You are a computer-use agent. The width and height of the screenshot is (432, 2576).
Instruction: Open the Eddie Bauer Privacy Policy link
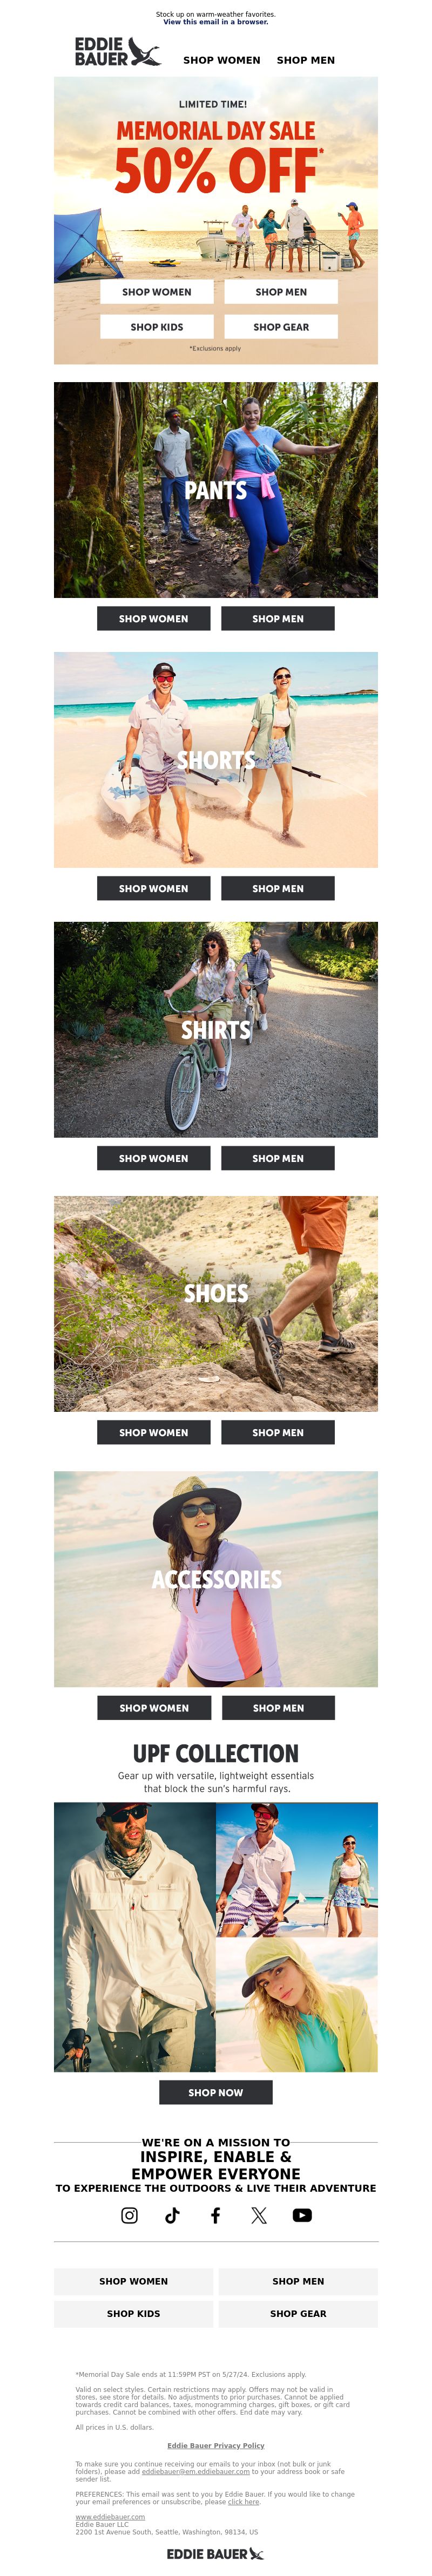point(216,2445)
